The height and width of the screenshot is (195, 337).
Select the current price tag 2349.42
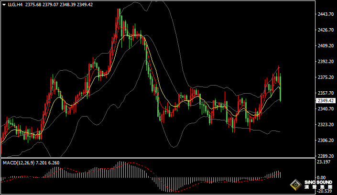pos(326,101)
